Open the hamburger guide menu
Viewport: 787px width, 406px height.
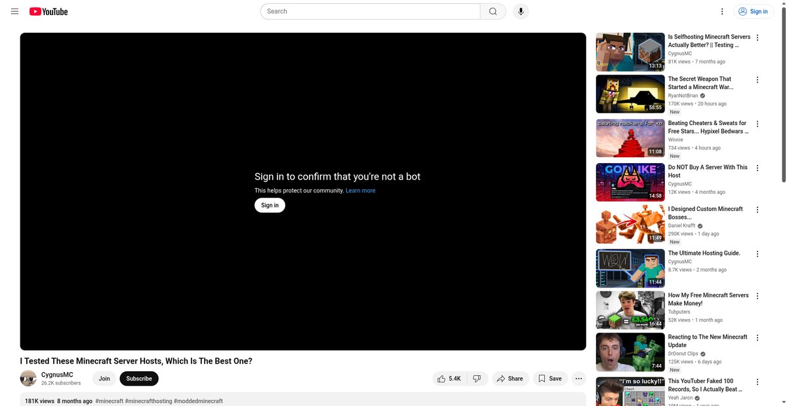(x=14, y=11)
